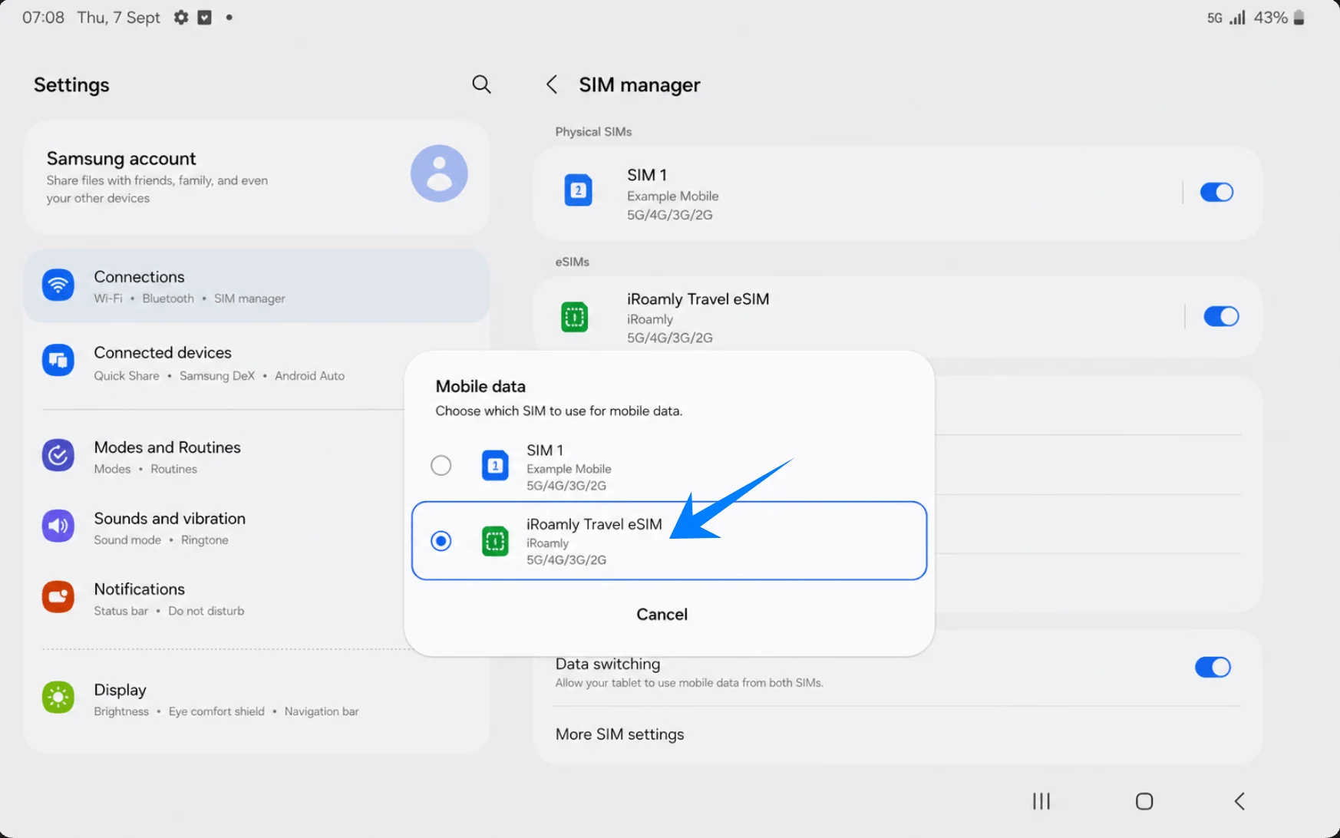This screenshot has width=1340, height=838.
Task: Tap the settings gear in the status bar
Action: click(x=181, y=17)
